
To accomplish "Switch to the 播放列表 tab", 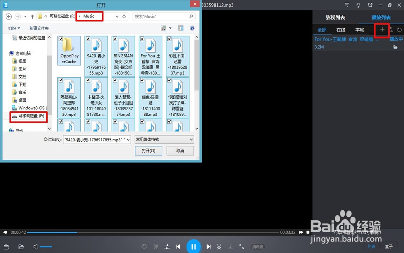I will coord(381,17).
